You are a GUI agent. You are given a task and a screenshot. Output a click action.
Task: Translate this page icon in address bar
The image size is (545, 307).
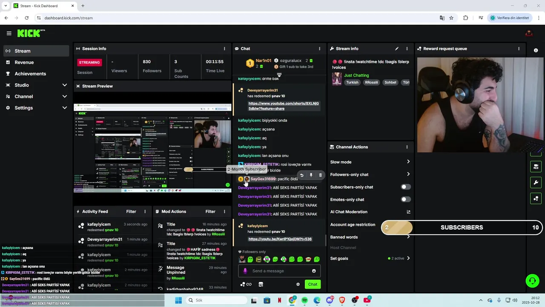point(442,18)
